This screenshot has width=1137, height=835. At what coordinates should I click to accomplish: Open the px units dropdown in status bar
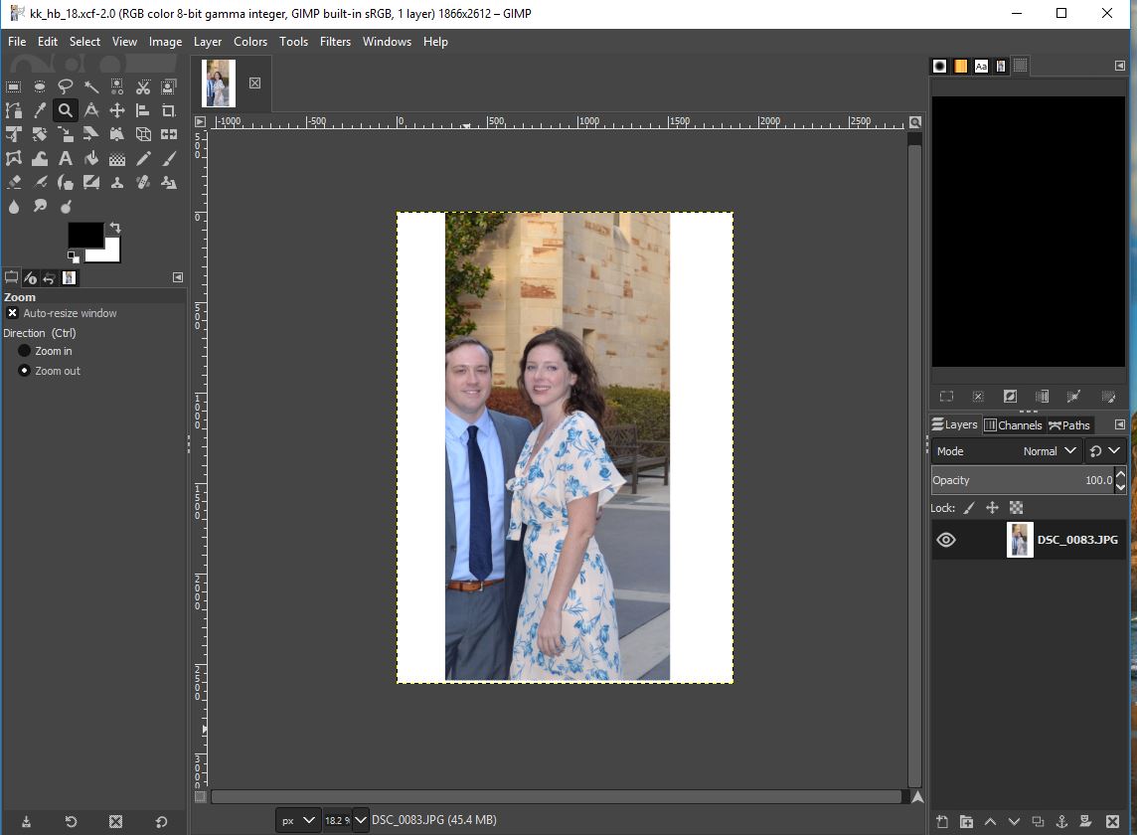pyautogui.click(x=298, y=820)
